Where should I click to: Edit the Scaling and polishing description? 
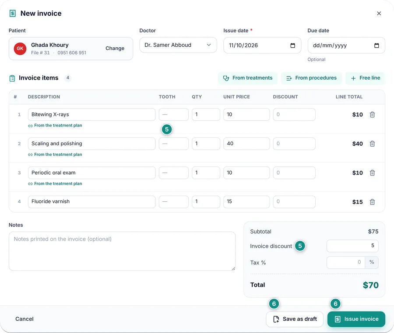pos(92,144)
